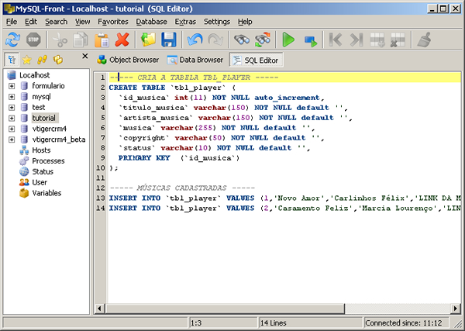
Task: Click the Copy toolbar icon
Action: (x=81, y=40)
